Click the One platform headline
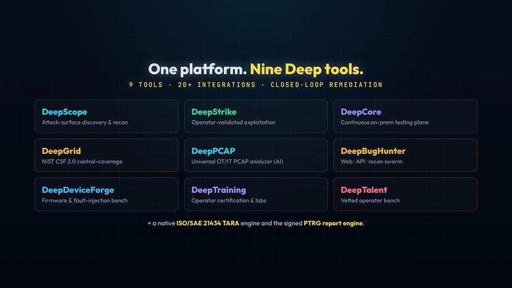 click(x=197, y=69)
